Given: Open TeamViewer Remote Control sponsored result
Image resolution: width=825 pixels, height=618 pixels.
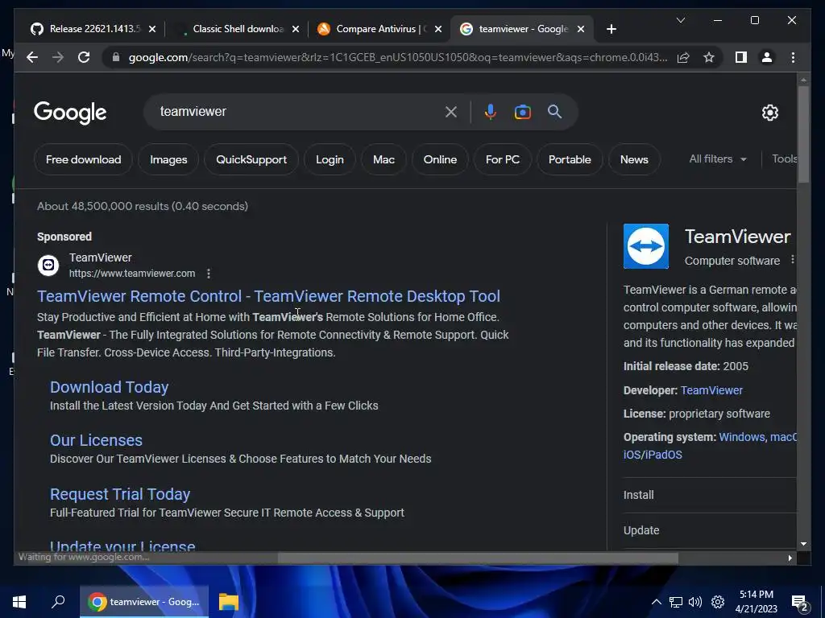Looking at the screenshot, I should tap(268, 296).
